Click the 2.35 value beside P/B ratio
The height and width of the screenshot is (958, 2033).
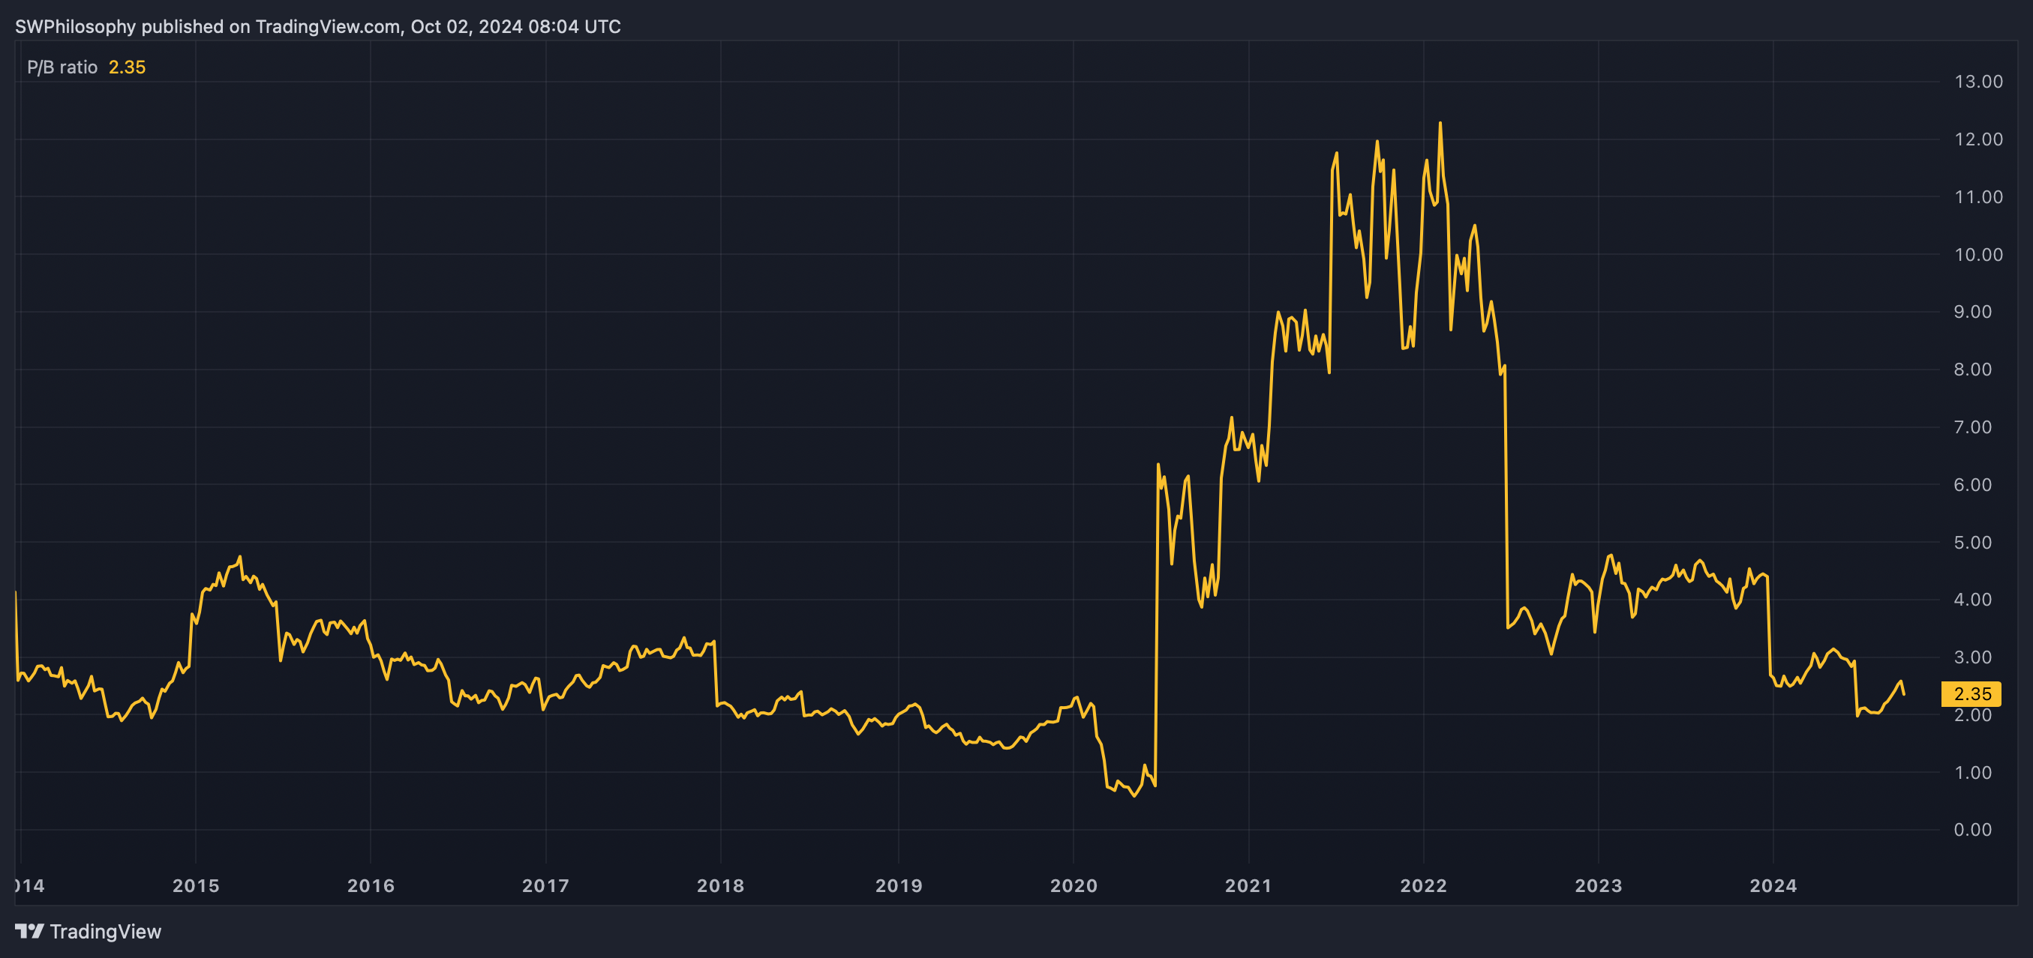pyautogui.click(x=127, y=67)
